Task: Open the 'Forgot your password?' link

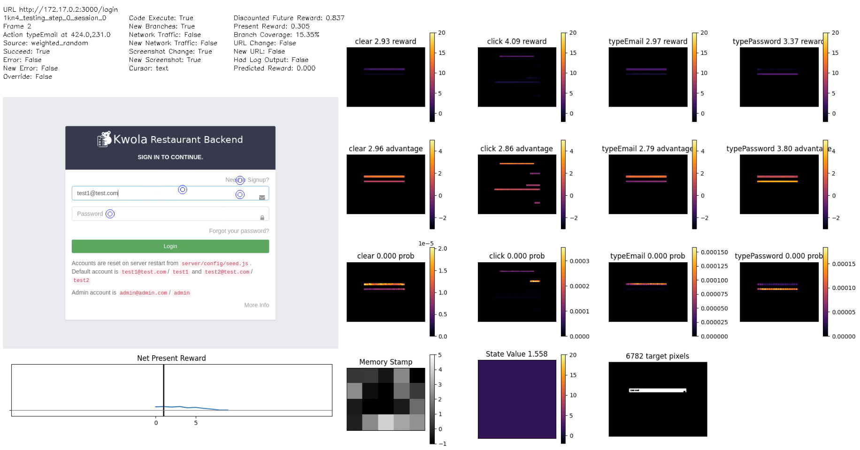Action: point(238,231)
